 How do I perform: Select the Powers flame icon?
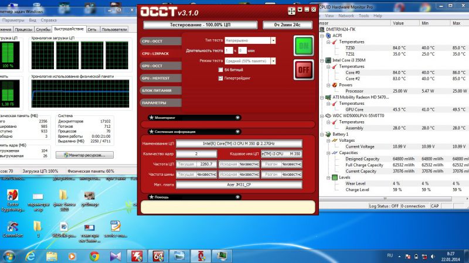pyautogui.click(x=335, y=85)
